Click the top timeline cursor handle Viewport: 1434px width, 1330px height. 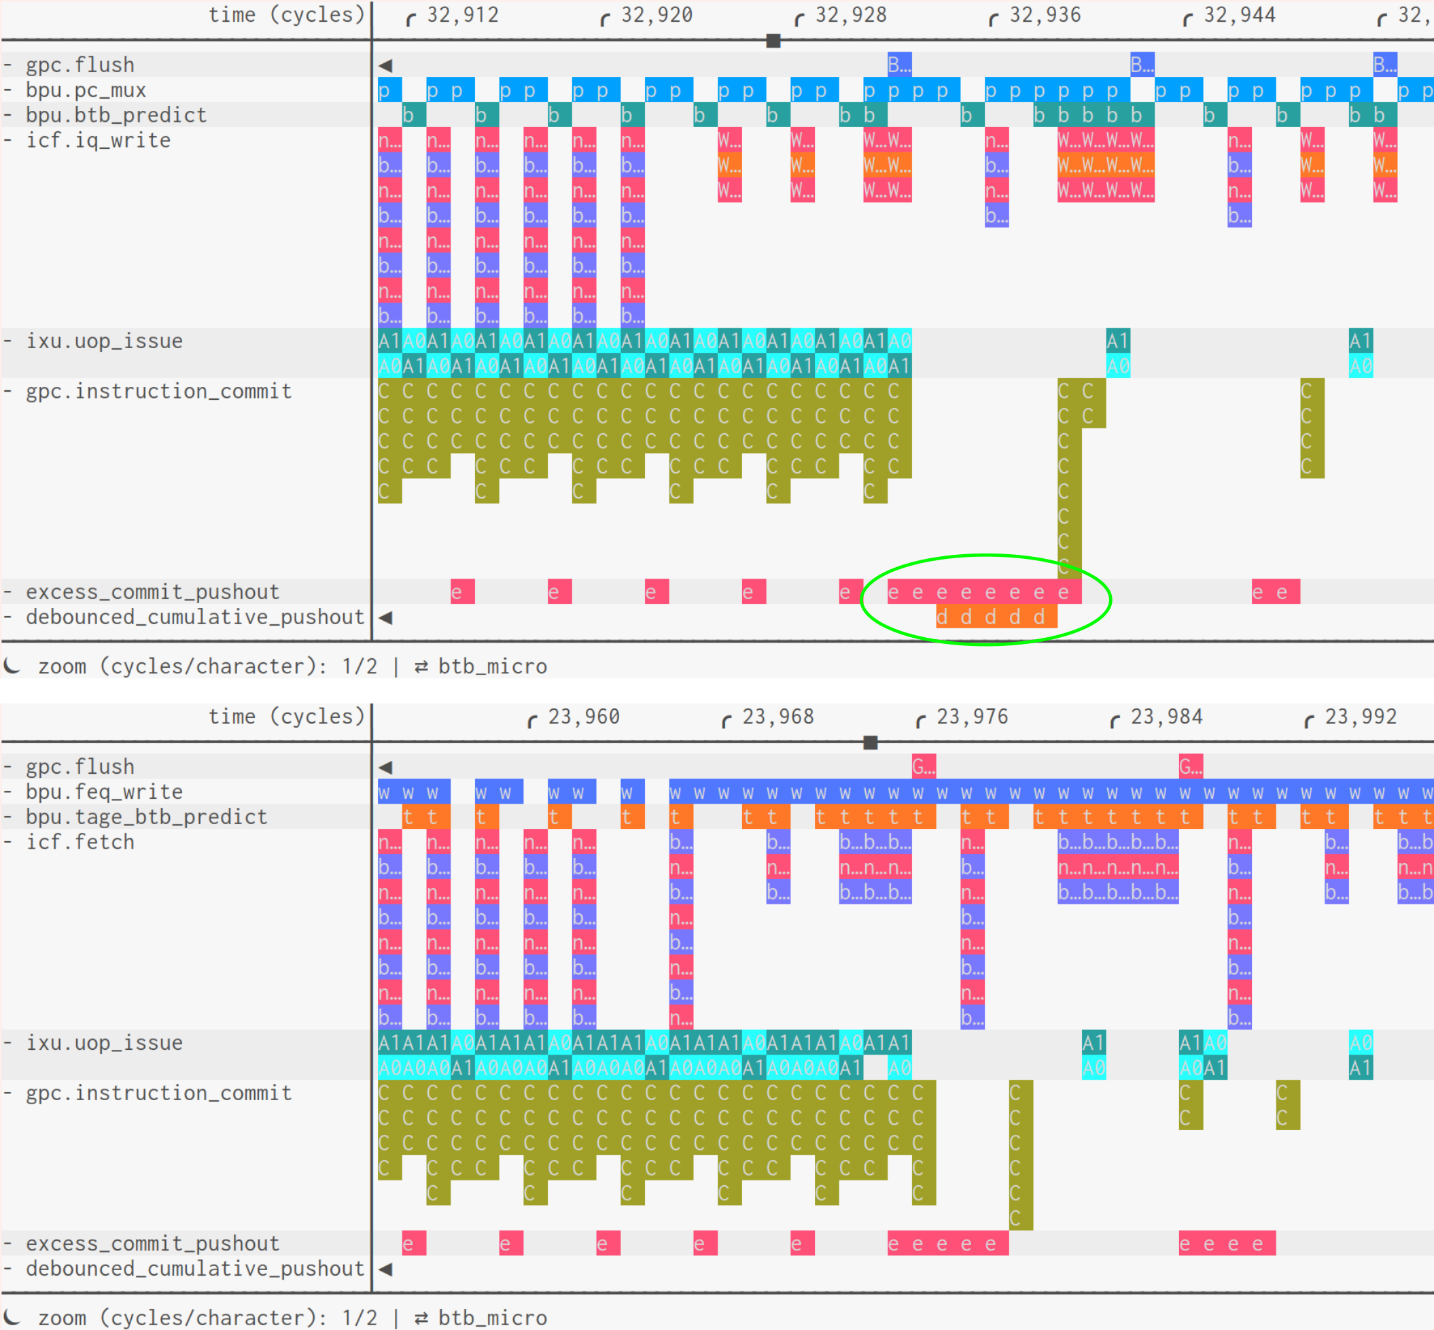tap(773, 41)
